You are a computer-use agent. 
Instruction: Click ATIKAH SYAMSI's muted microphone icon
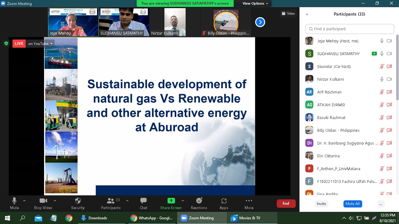click(x=382, y=105)
